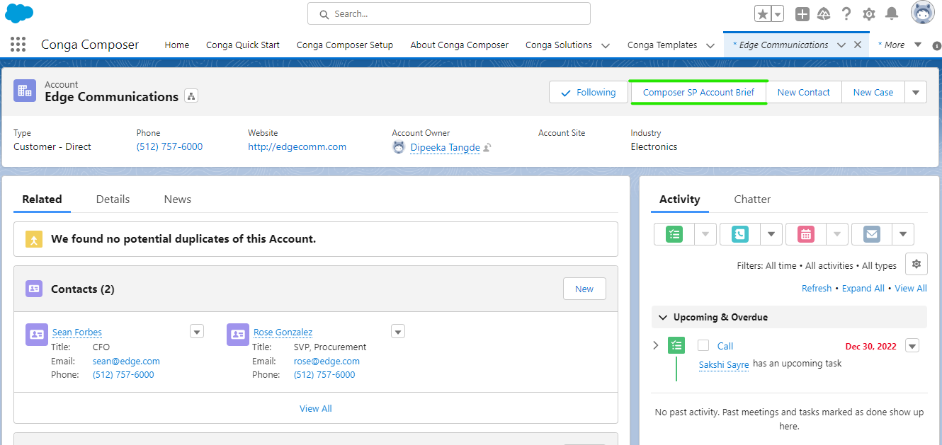The width and height of the screenshot is (942, 445).
Task: Click the Salesforce Help question mark icon
Action: pyautogui.click(x=846, y=14)
